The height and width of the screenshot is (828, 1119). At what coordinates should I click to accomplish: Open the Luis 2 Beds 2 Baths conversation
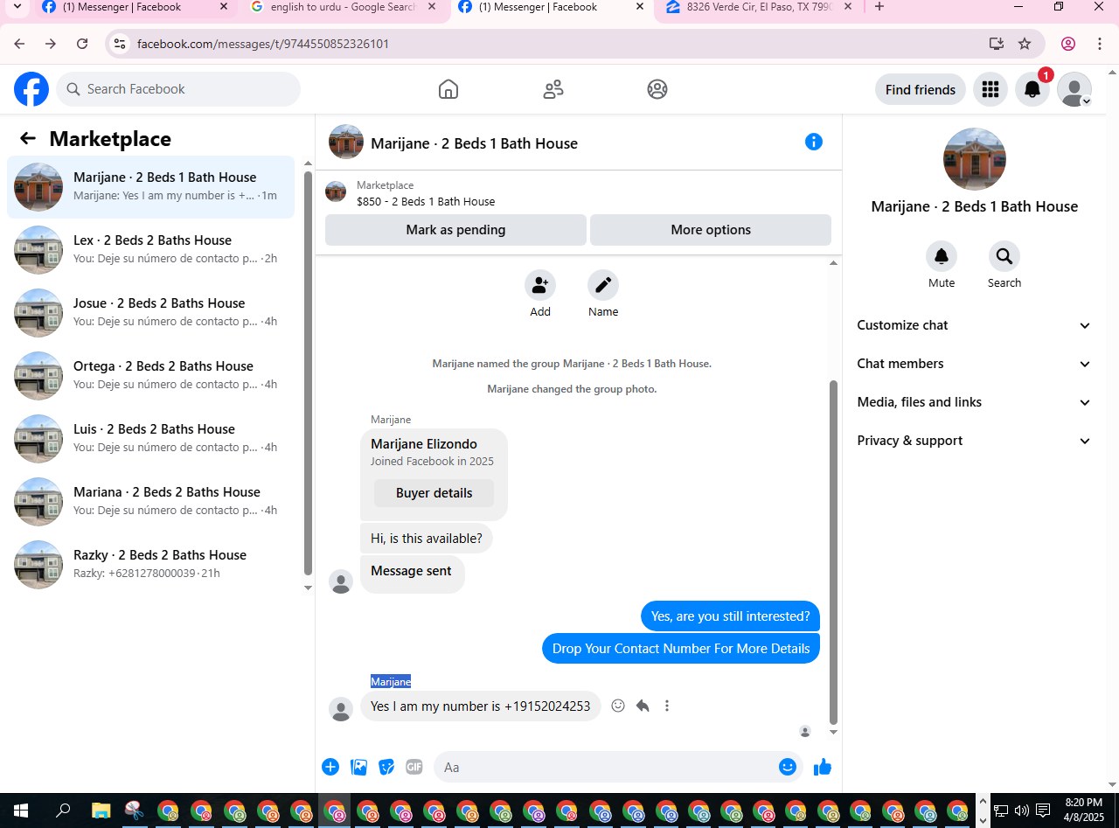(150, 438)
